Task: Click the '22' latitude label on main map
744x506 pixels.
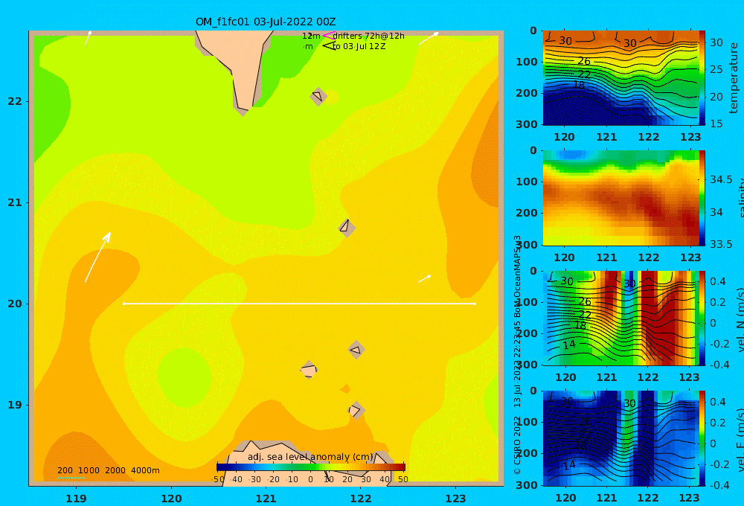Action: (x=15, y=101)
